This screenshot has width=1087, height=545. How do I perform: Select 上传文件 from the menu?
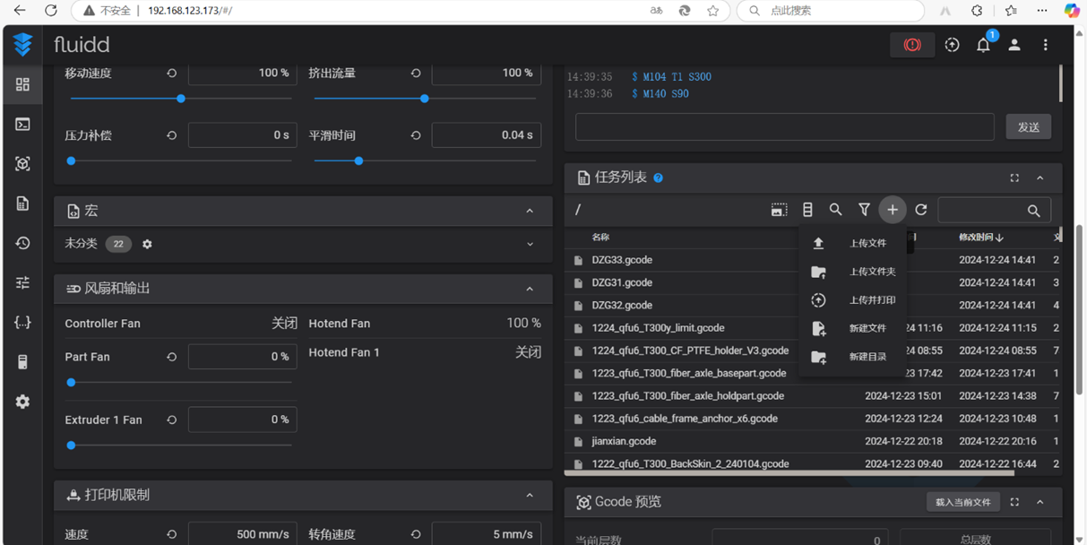[x=867, y=243]
